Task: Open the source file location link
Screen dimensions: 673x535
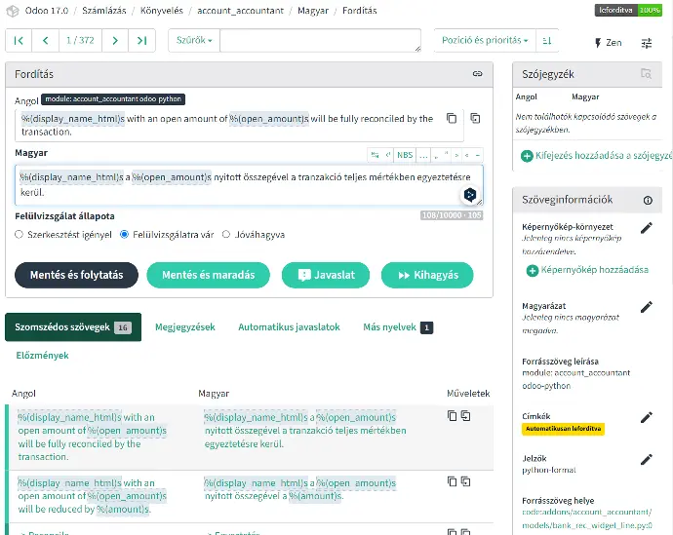Action: (x=587, y=518)
